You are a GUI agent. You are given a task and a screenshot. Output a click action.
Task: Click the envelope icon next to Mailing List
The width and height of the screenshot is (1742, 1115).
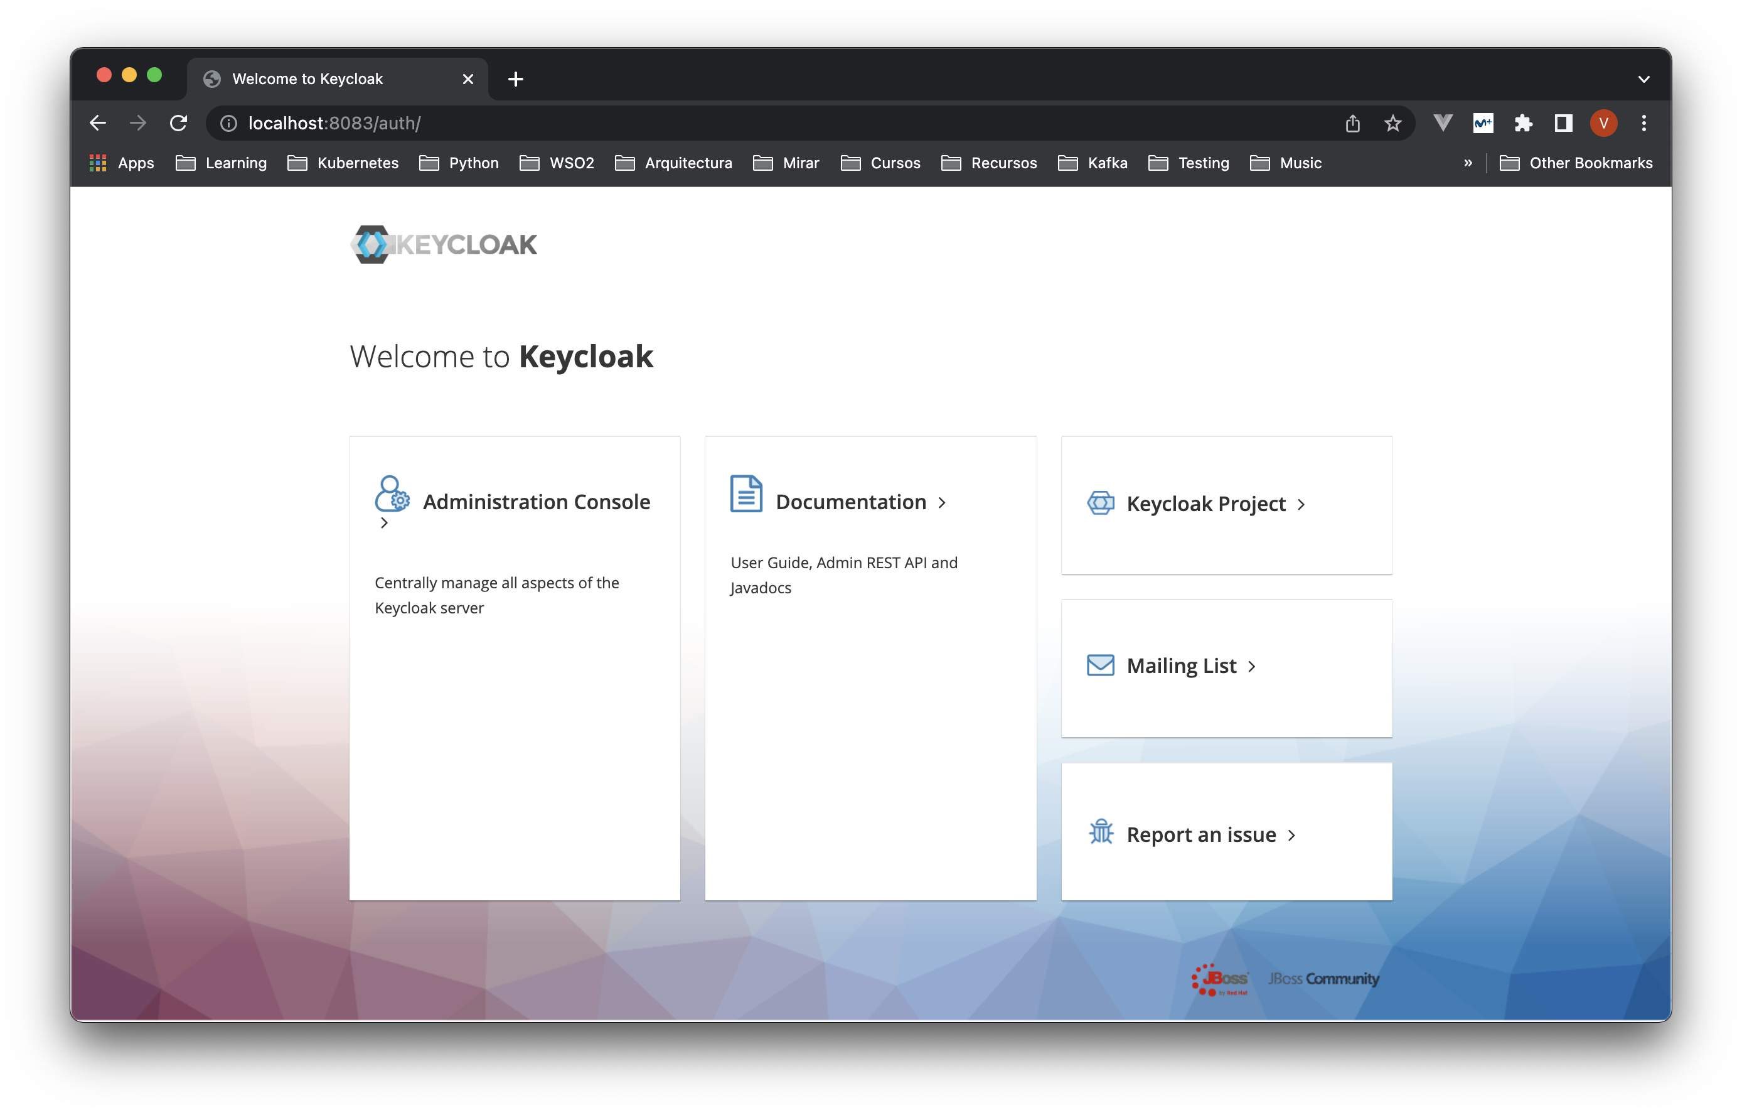click(x=1100, y=665)
